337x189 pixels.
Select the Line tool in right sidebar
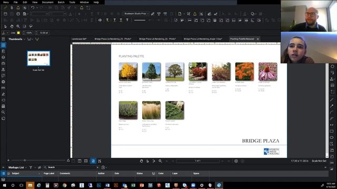332,100
